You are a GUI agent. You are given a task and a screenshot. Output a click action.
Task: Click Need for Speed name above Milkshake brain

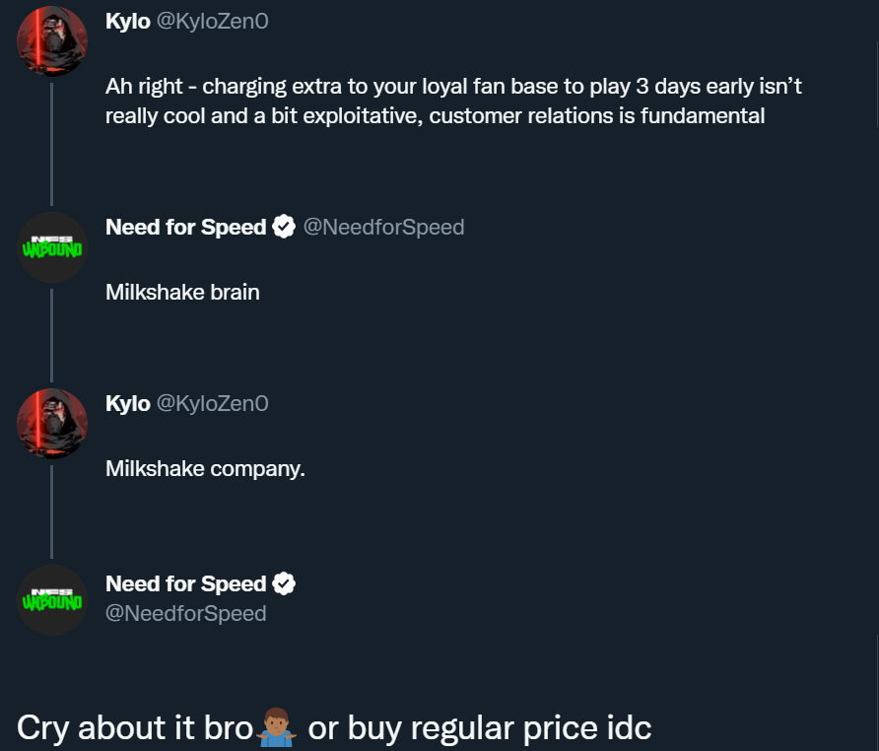(185, 228)
